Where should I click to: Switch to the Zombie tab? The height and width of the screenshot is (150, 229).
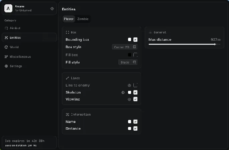pyautogui.click(x=83, y=19)
